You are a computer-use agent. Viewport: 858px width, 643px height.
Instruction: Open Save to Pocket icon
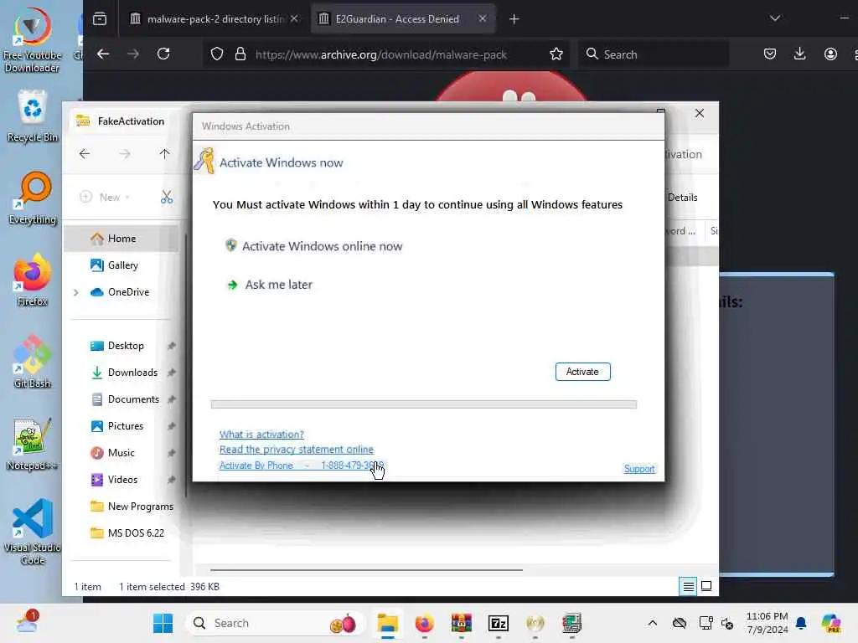(770, 54)
